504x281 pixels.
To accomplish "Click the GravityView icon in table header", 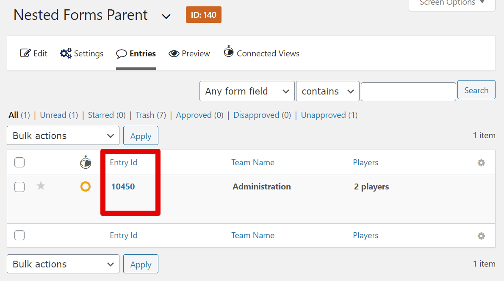I will [86, 162].
